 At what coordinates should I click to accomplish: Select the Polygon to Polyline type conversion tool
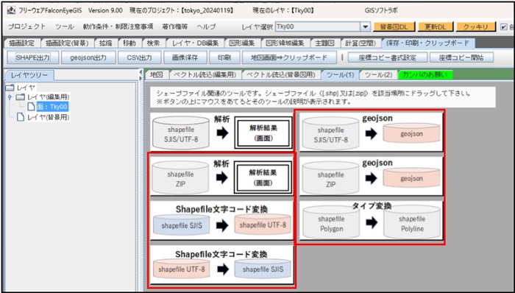coord(371,220)
